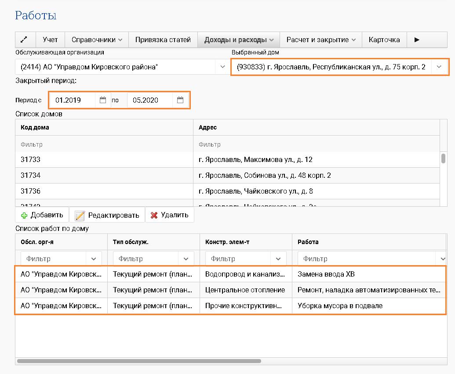455x374 pixels.
Task: Click Редактировать button with notepad icon
Action: pyautogui.click(x=107, y=215)
